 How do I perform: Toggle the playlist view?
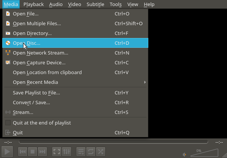coord(81,152)
